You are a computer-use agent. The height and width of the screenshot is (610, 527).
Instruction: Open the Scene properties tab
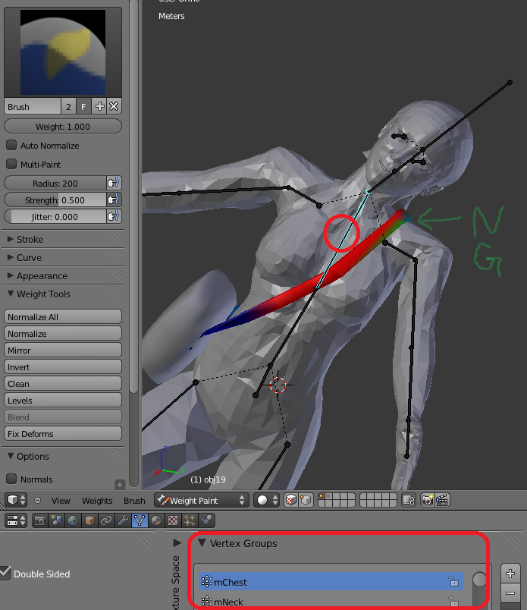tap(56, 520)
